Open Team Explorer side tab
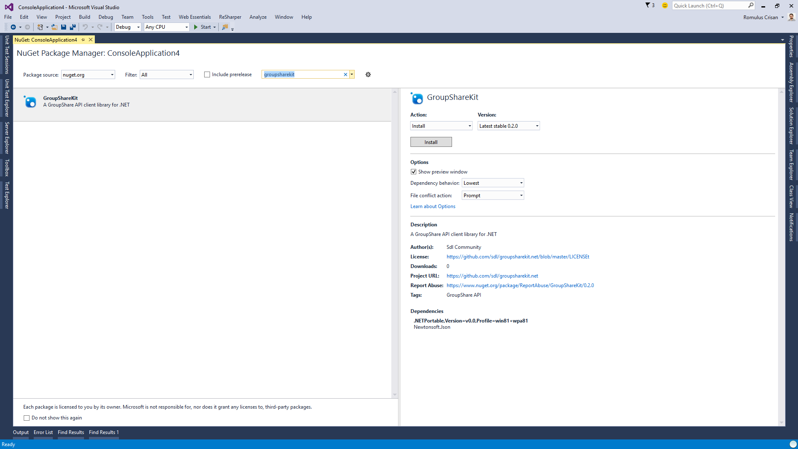 (x=791, y=165)
